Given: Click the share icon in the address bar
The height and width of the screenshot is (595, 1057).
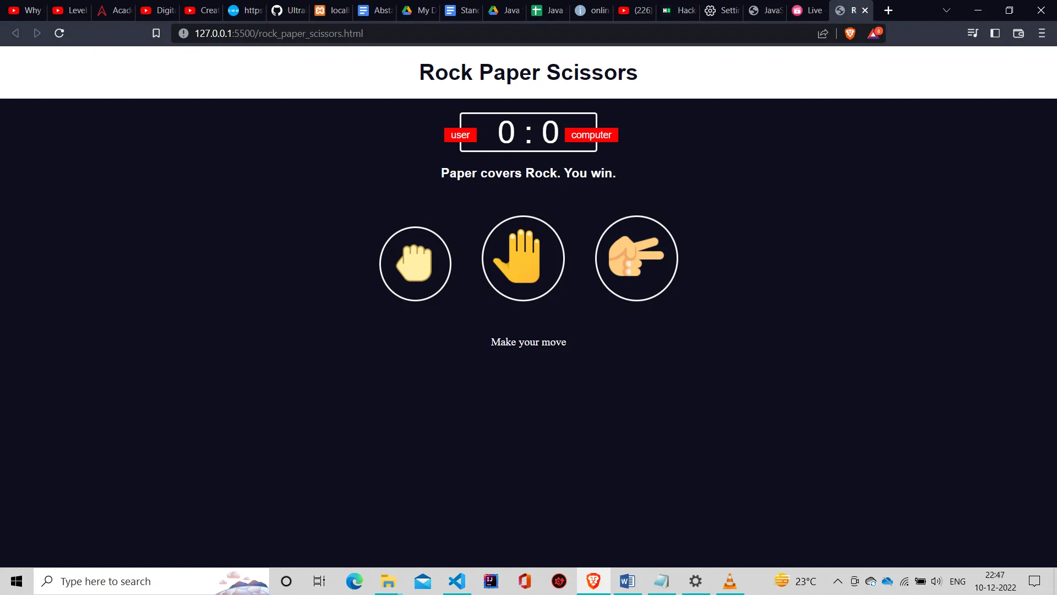Looking at the screenshot, I should [x=823, y=33].
